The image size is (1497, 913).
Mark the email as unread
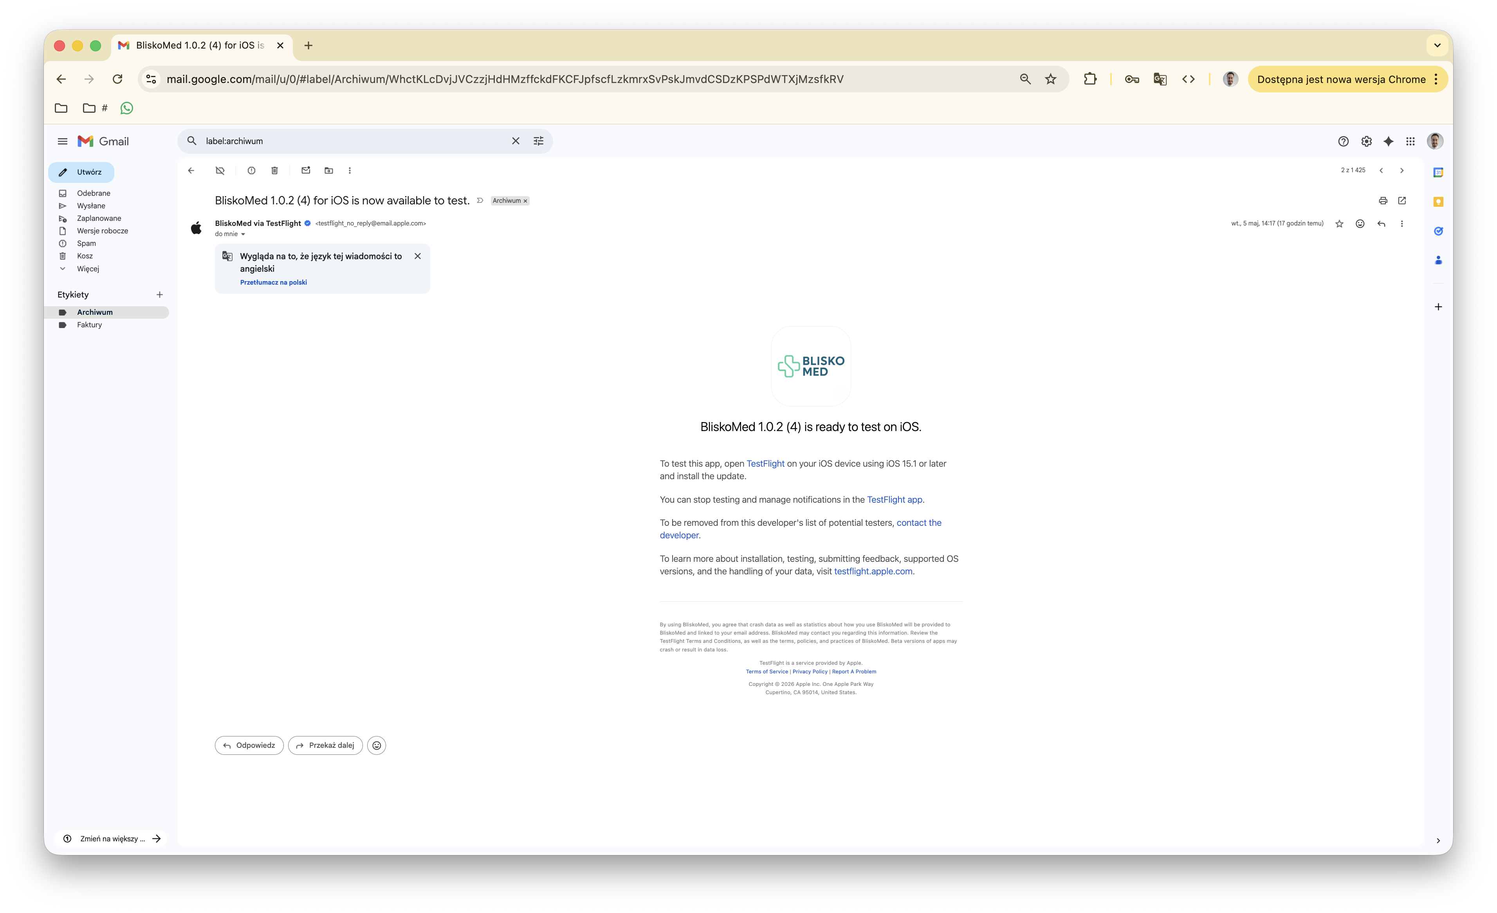click(x=306, y=171)
